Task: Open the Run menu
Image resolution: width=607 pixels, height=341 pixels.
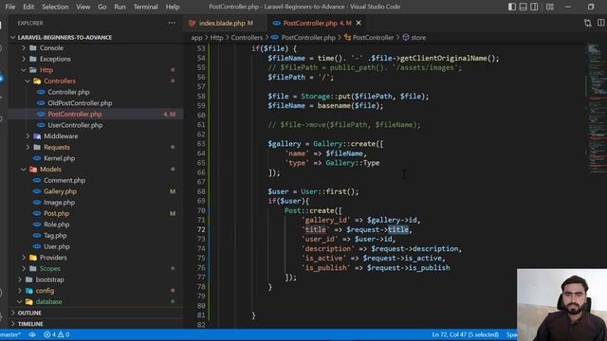Action: tap(120, 7)
